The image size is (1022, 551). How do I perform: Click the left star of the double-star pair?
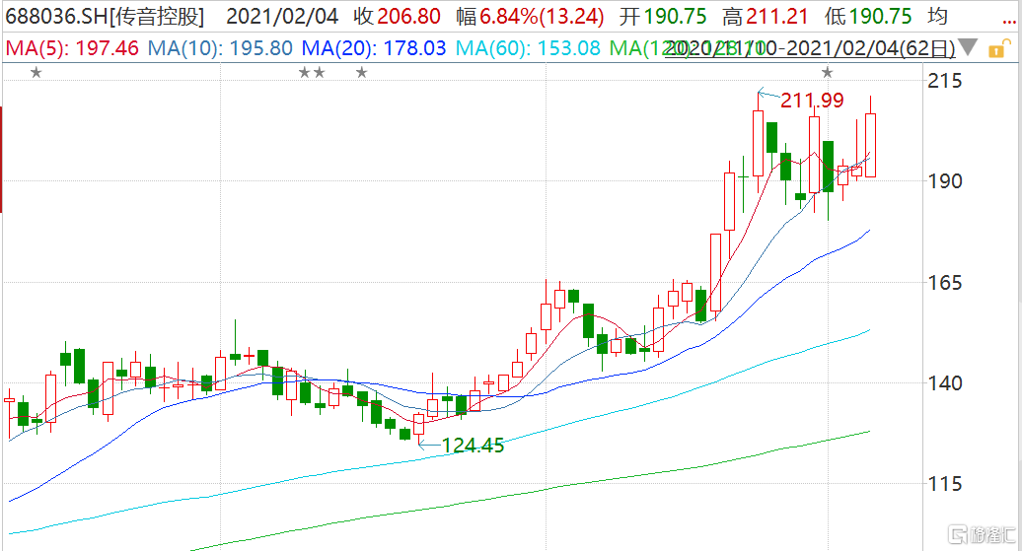305,73
